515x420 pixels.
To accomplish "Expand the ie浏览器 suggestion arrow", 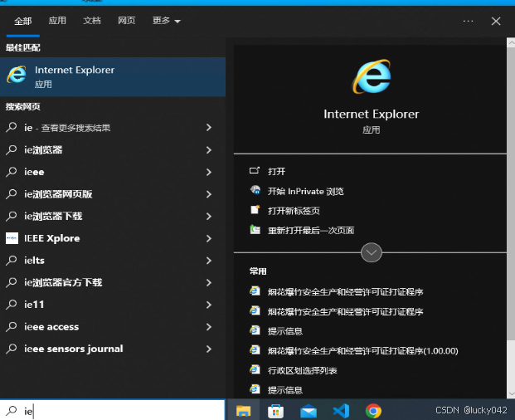I will point(209,150).
